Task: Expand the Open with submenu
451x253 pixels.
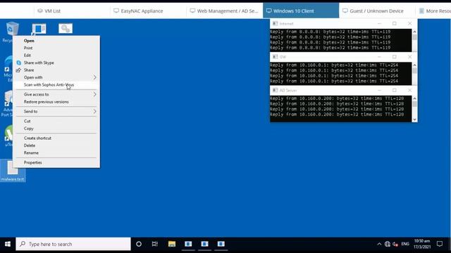Action: click(56, 77)
